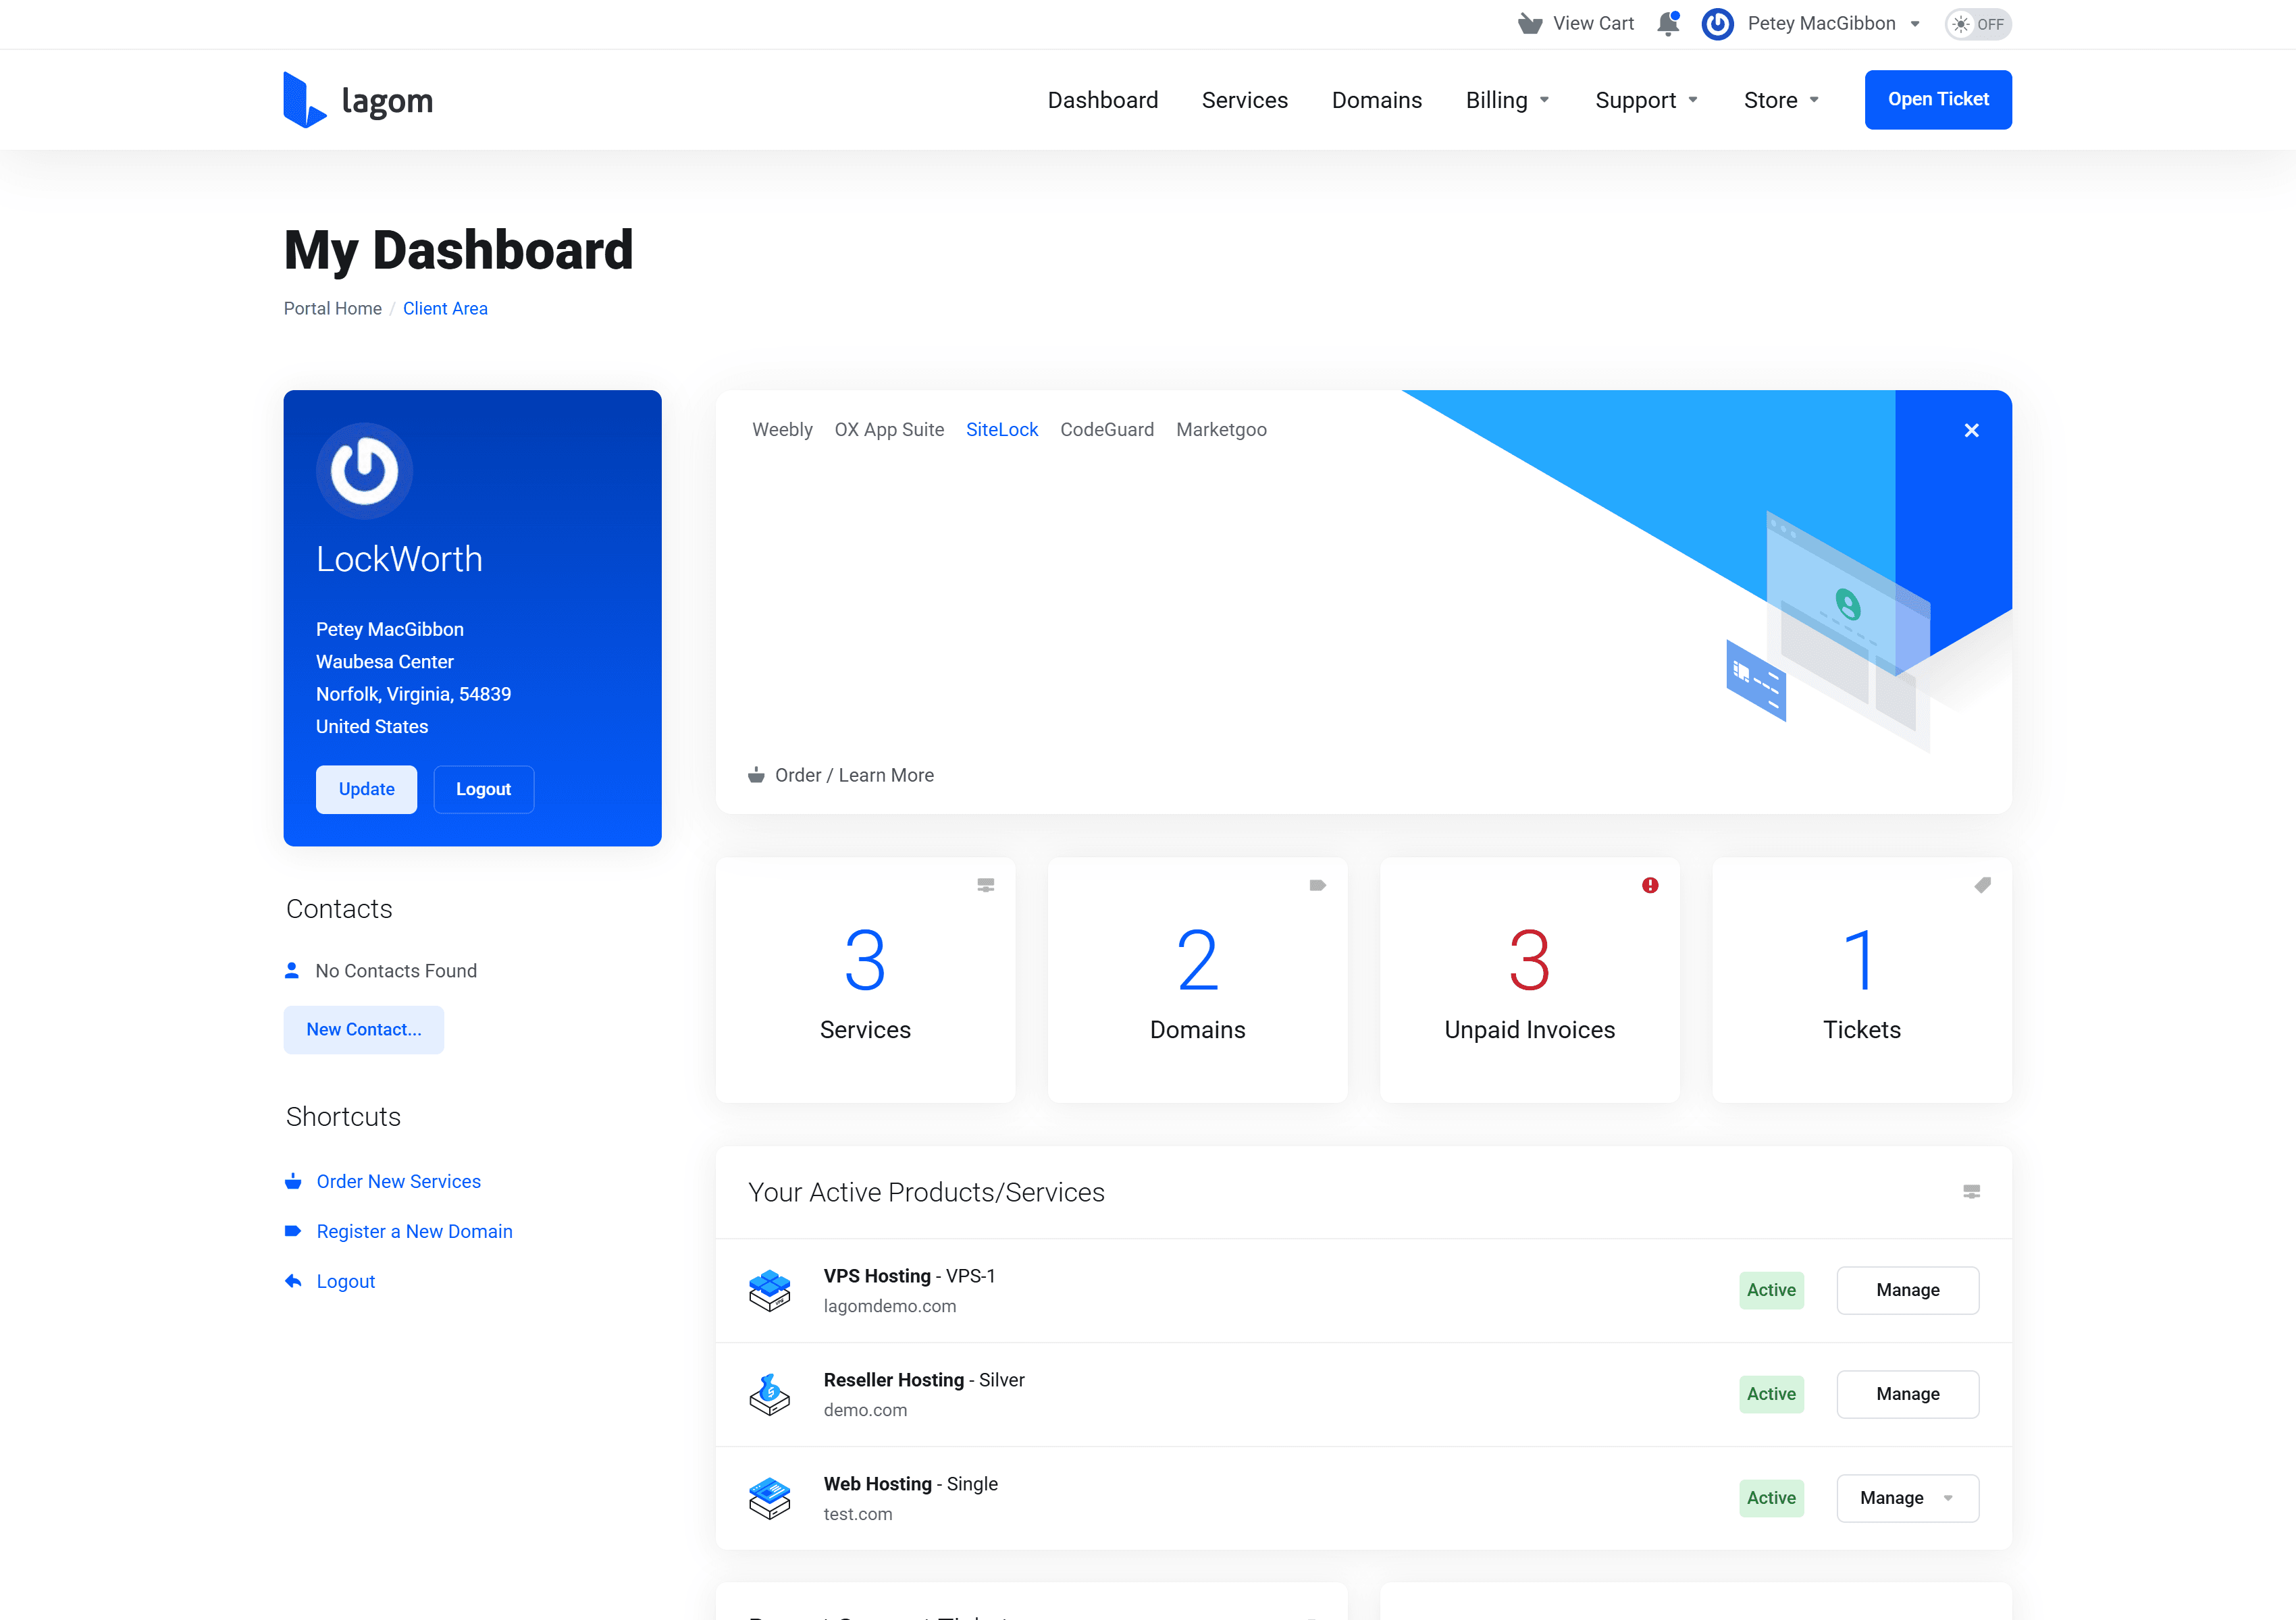Image resolution: width=2296 pixels, height=1620 pixels.
Task: Click the LockWorth profile avatar icon
Action: [364, 470]
